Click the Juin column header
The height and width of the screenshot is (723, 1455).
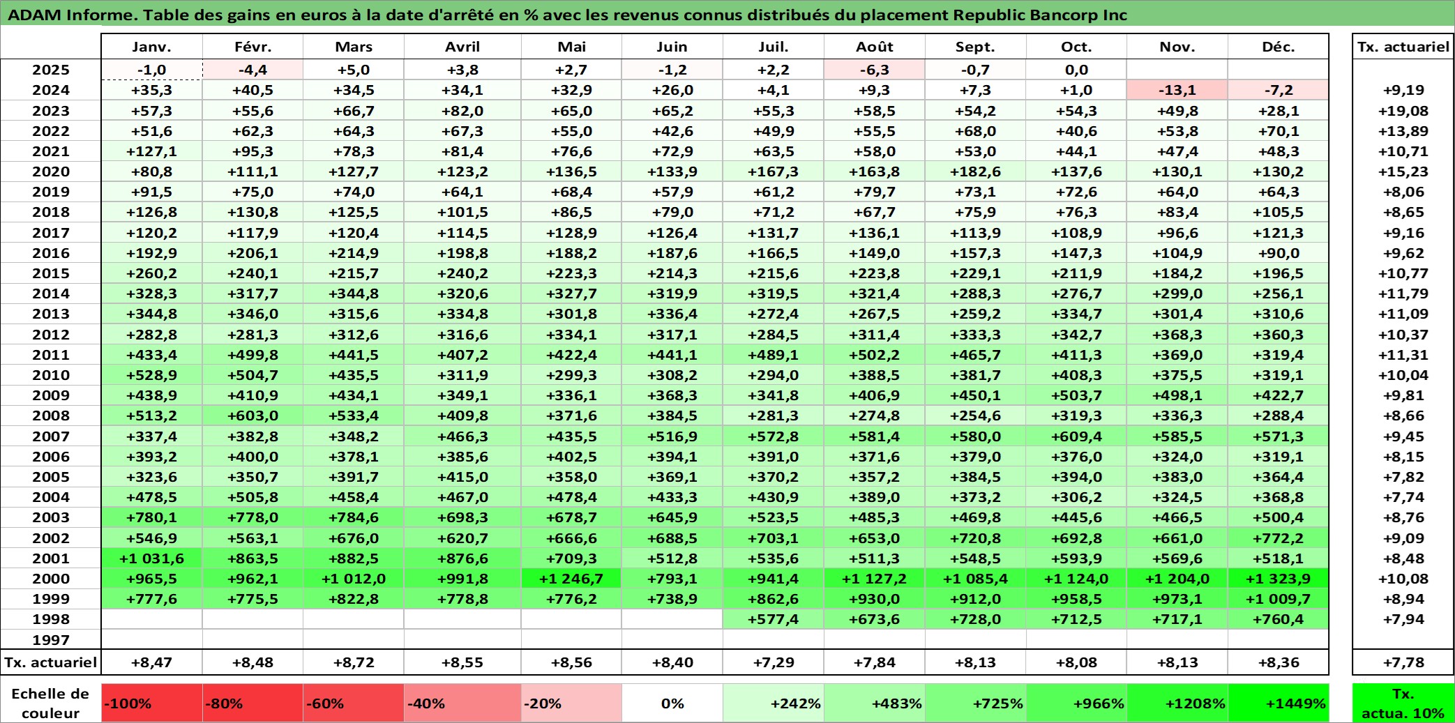coord(672,47)
